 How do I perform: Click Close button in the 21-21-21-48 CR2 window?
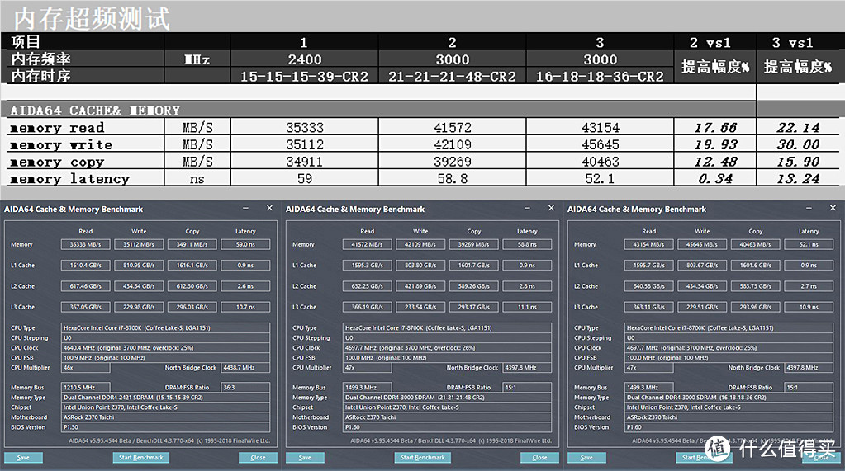539,458
